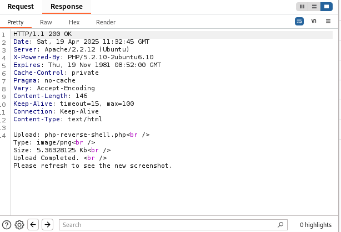Show the Render view tab
Image resolution: width=341 pixels, height=232 pixels.
(106, 22)
